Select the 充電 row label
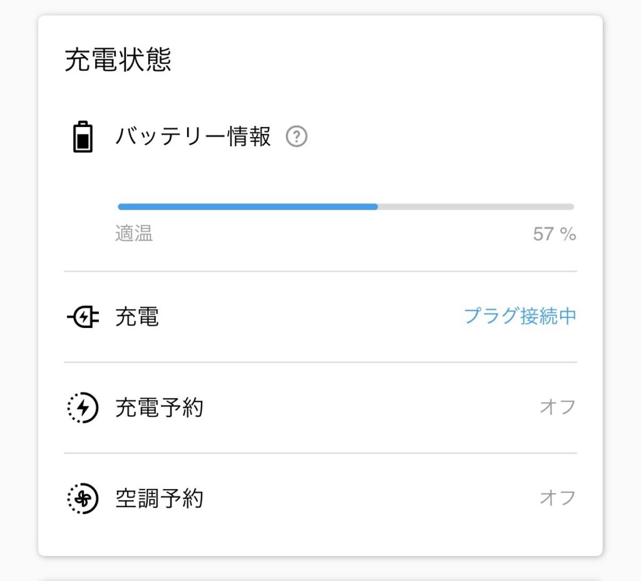The image size is (641, 581). click(x=137, y=317)
